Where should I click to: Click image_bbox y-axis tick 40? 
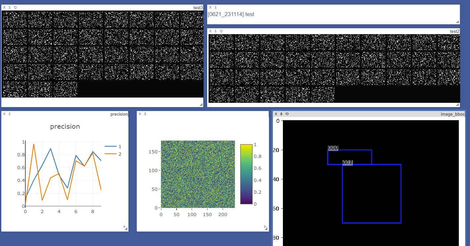(276, 179)
